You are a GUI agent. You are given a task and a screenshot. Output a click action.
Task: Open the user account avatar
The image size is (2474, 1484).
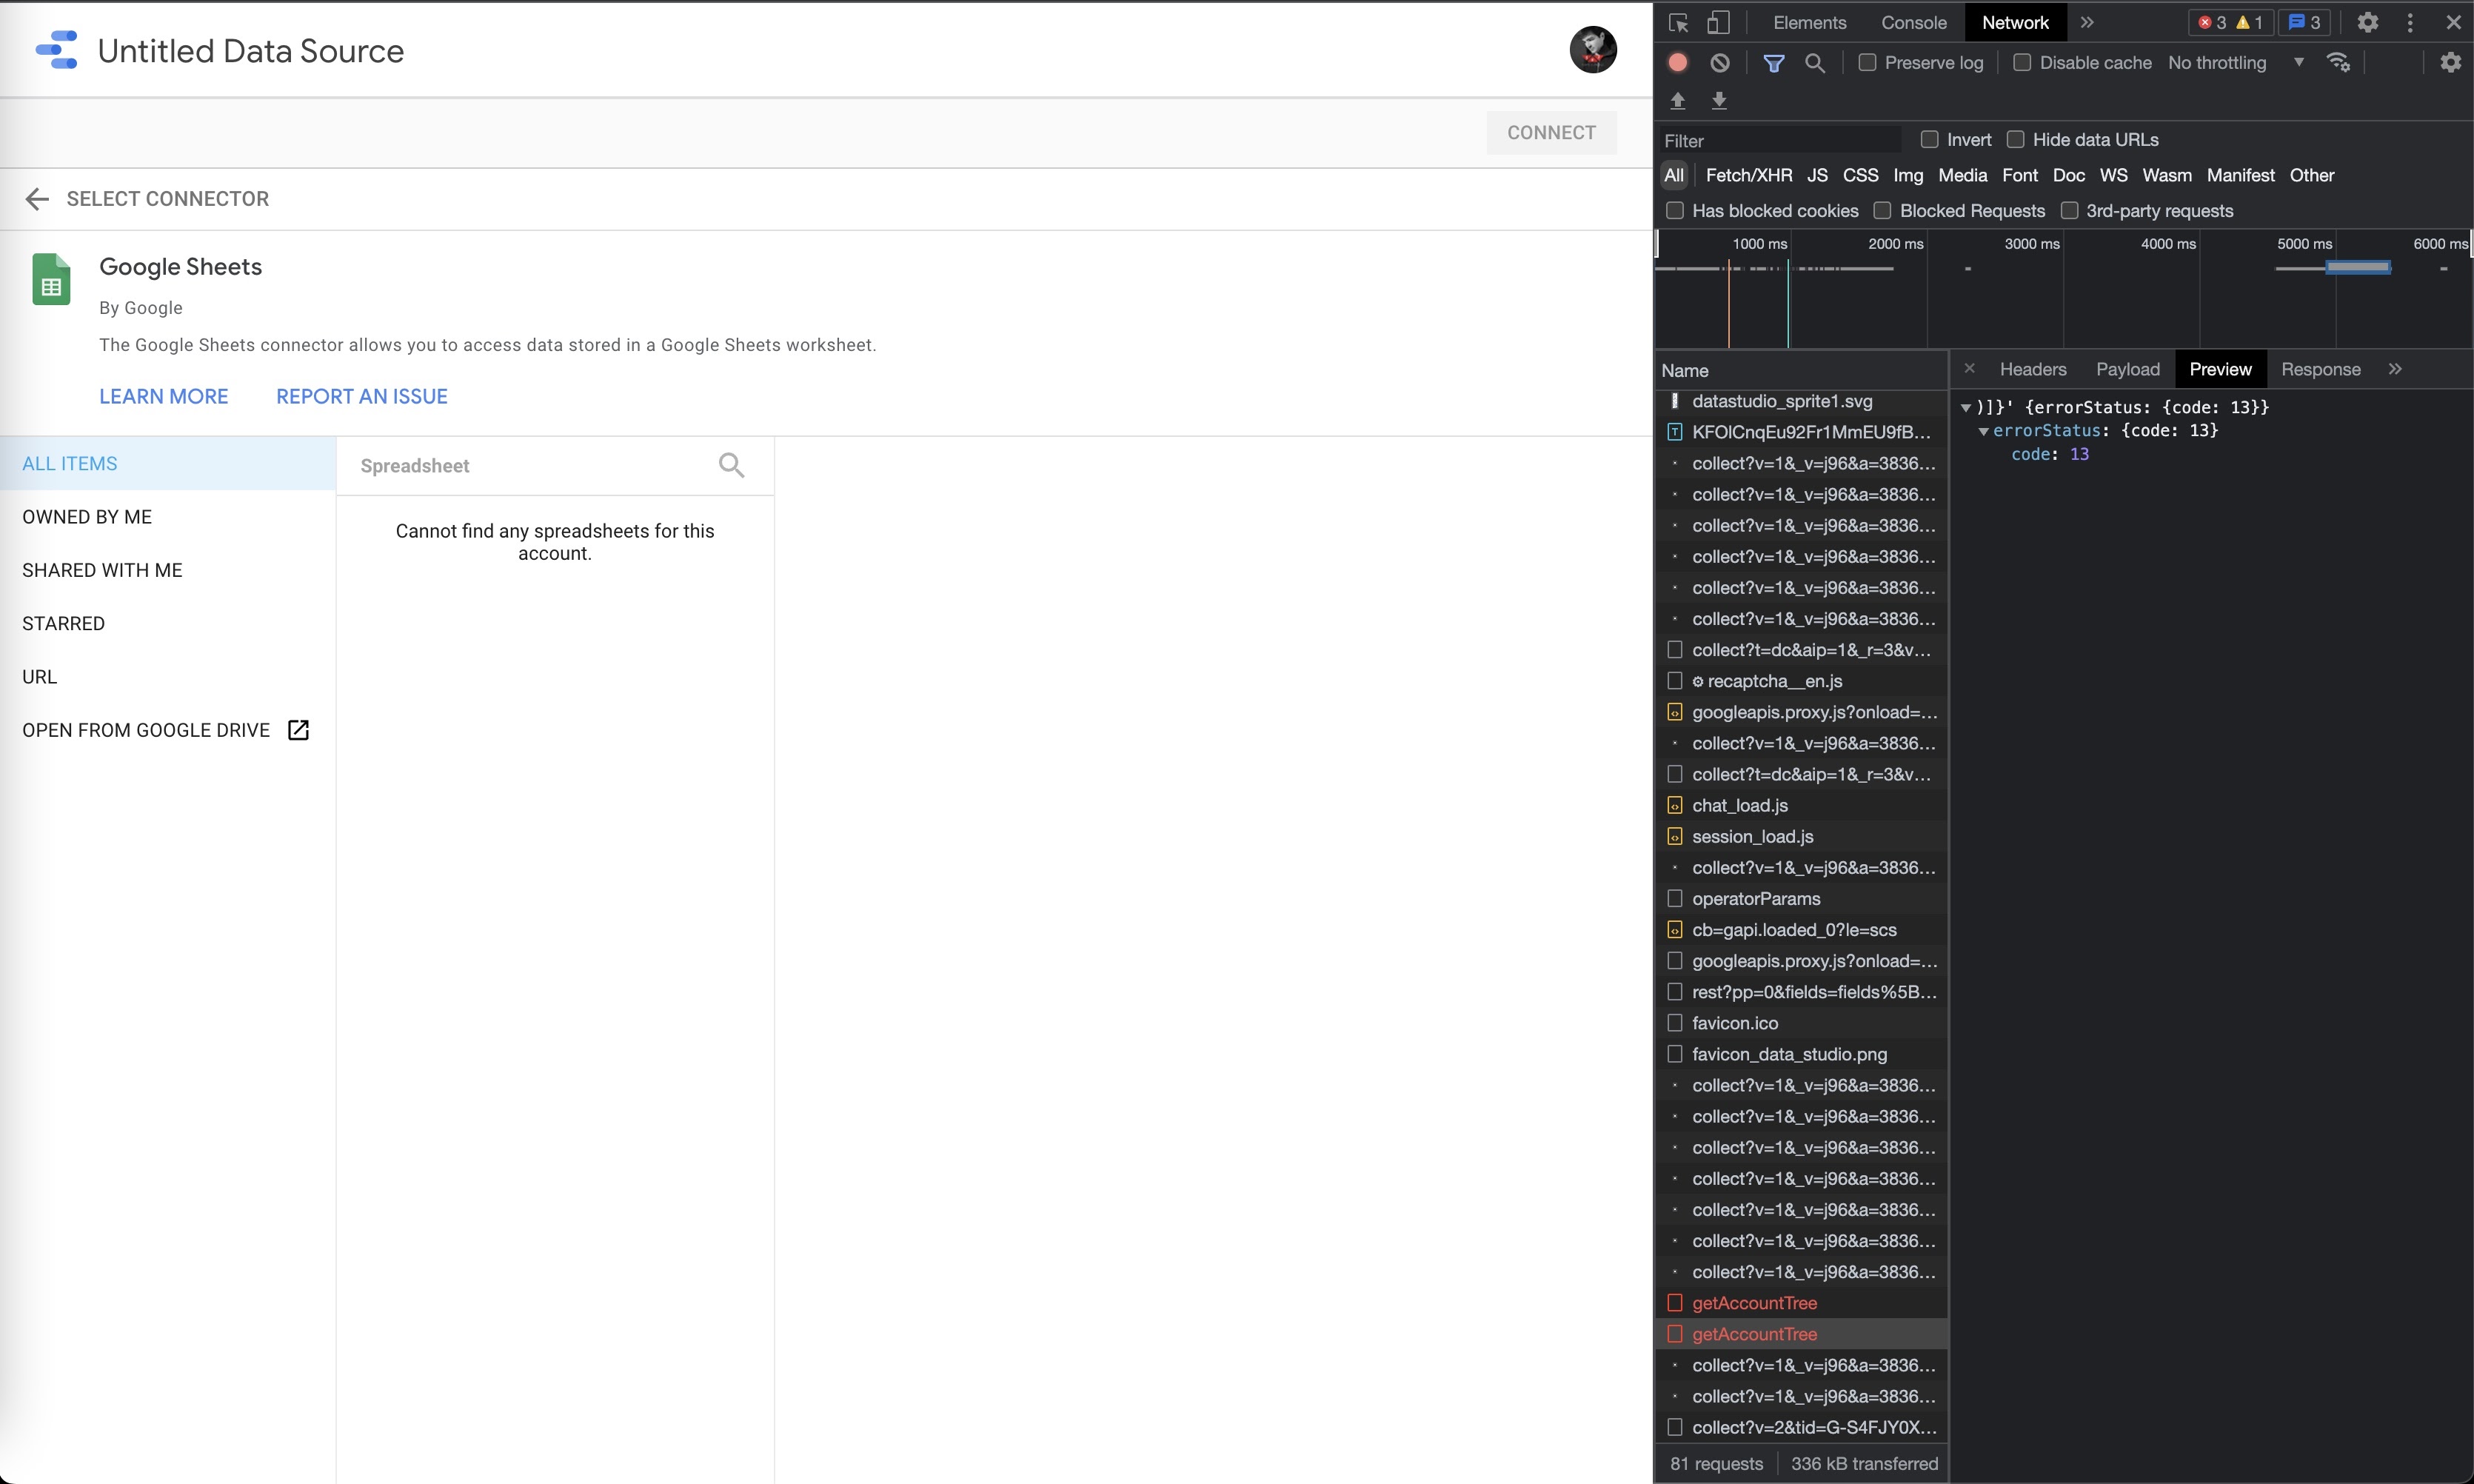pyautogui.click(x=1593, y=49)
